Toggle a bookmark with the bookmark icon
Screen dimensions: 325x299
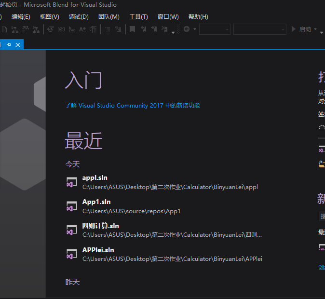[x=132, y=29]
